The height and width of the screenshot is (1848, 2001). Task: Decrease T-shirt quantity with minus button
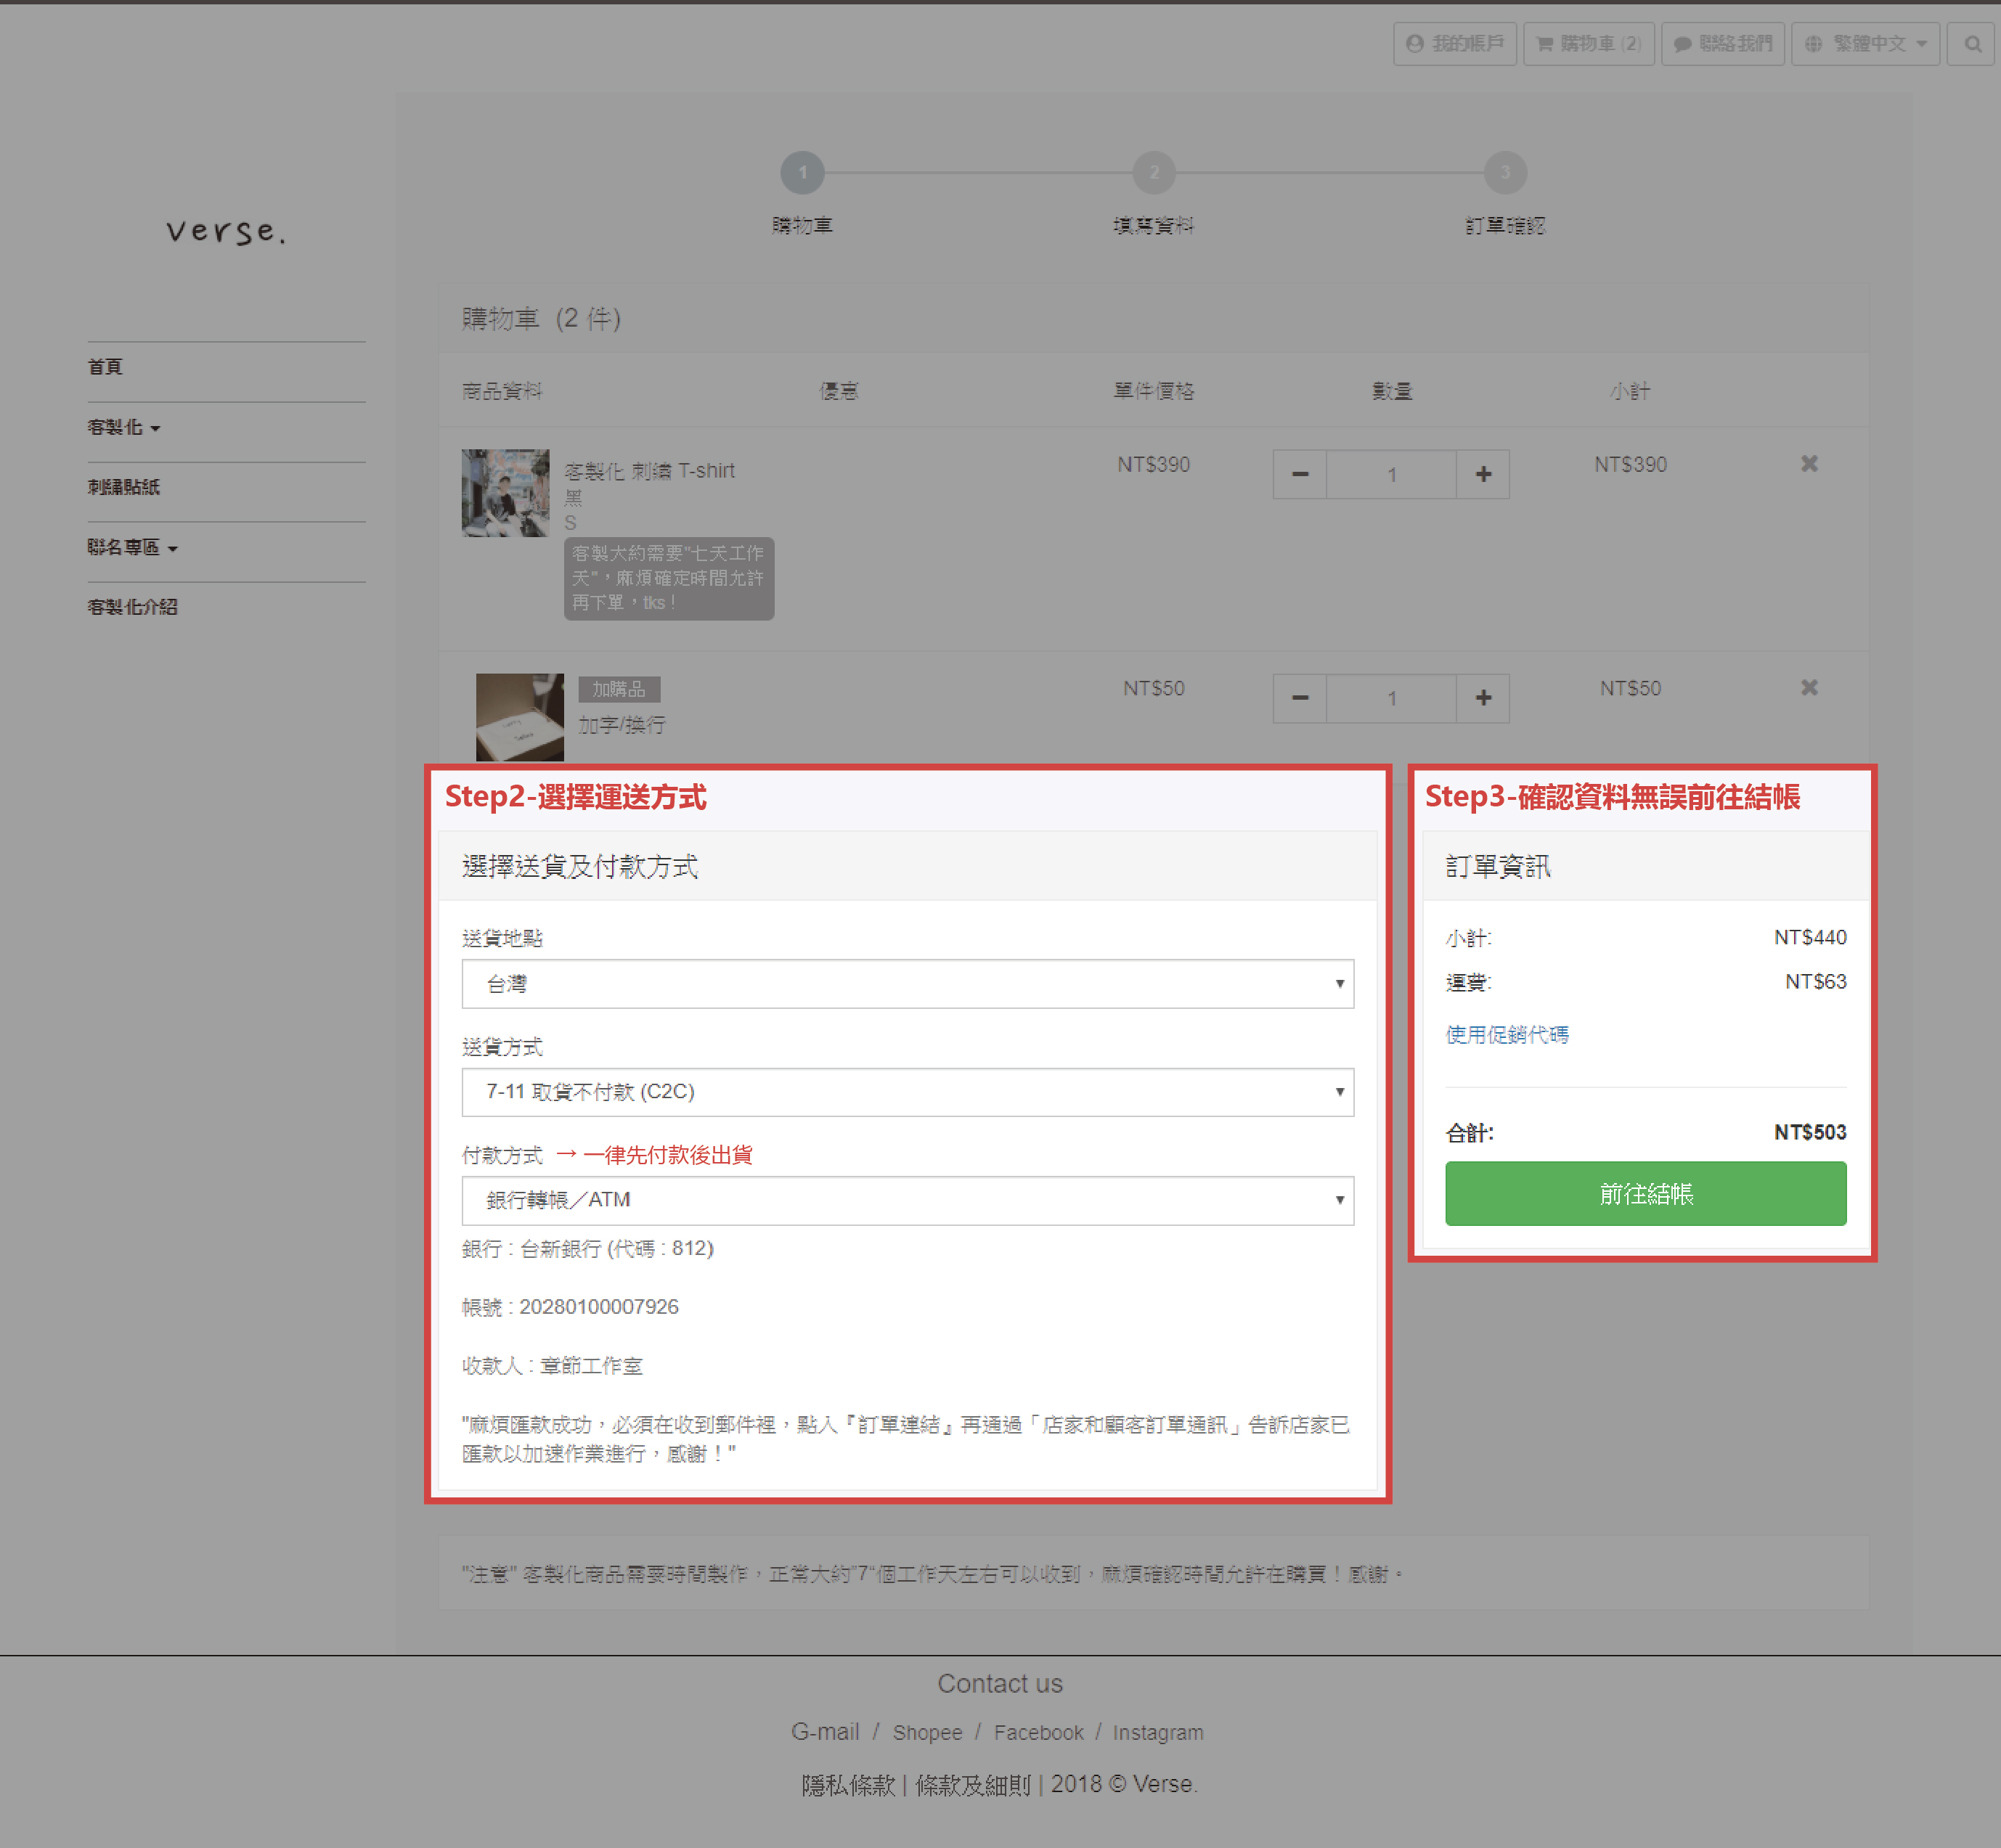1300,474
